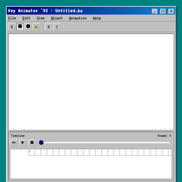
Task: Click the 'Timeline' panel label
Action: coord(18,136)
